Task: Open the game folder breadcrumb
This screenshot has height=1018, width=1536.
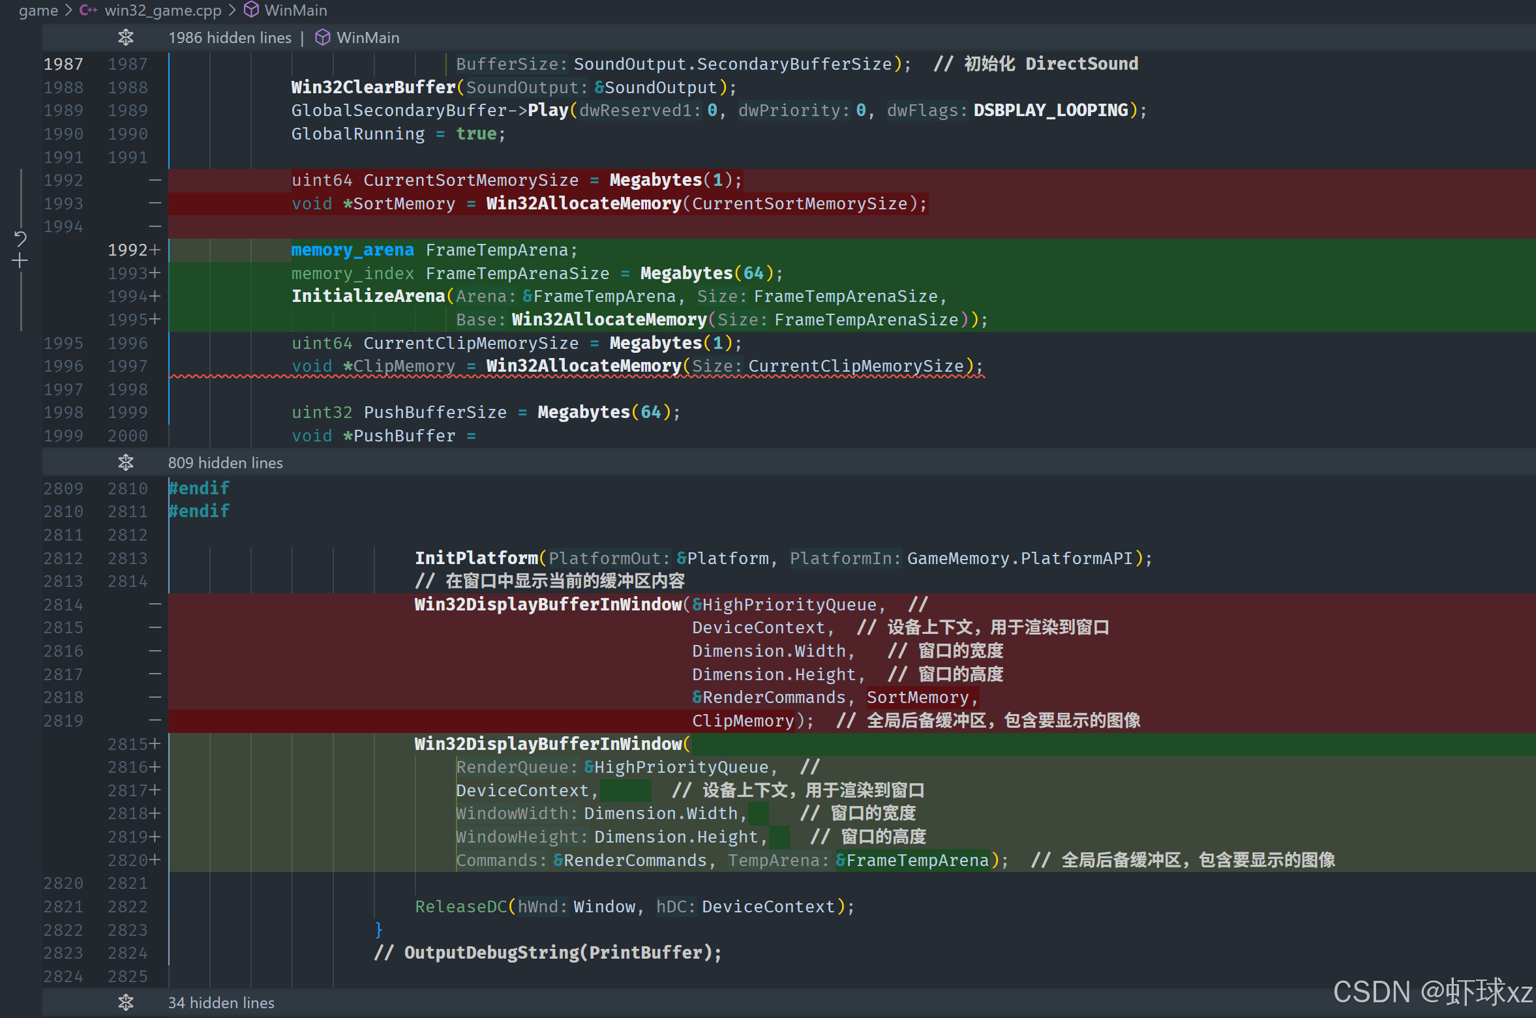Action: pyautogui.click(x=38, y=10)
